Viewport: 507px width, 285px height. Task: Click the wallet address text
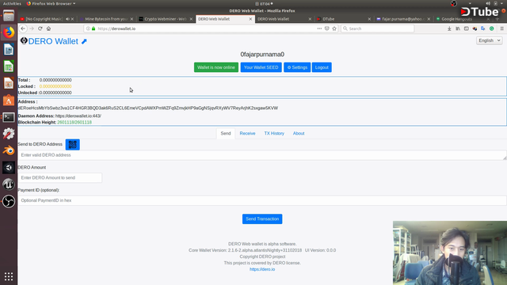click(148, 108)
